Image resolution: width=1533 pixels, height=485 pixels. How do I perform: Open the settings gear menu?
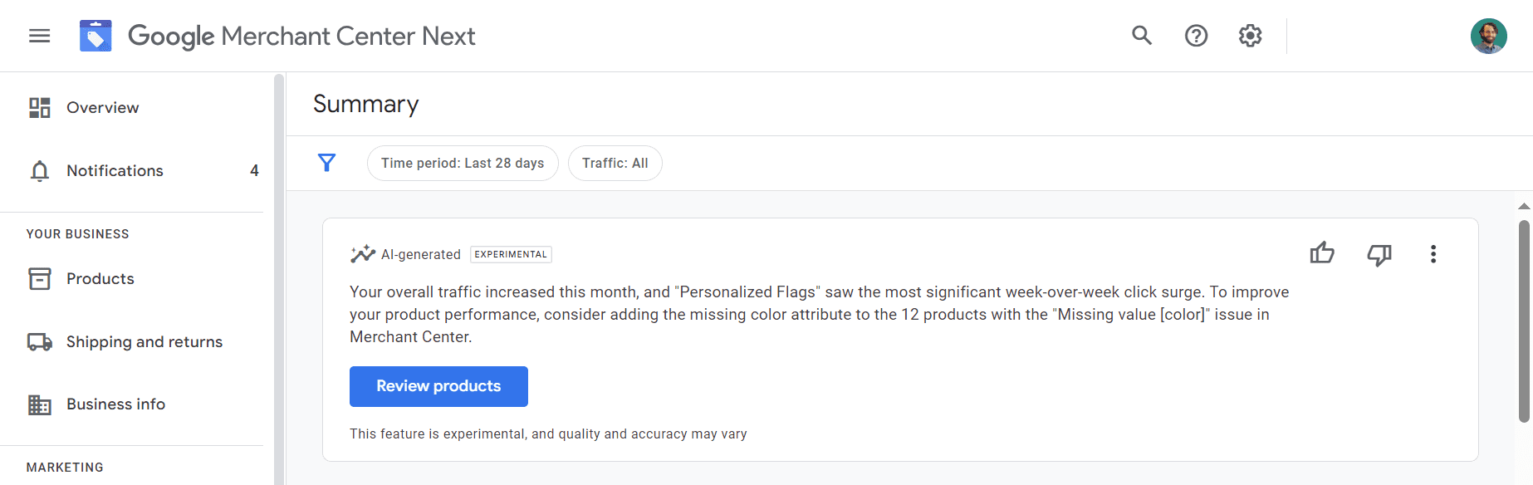click(x=1250, y=36)
